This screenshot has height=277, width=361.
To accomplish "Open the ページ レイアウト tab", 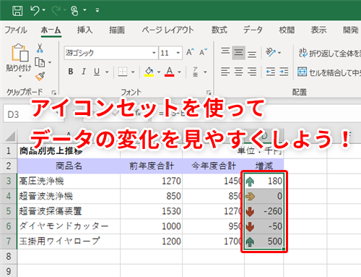I will [168, 30].
